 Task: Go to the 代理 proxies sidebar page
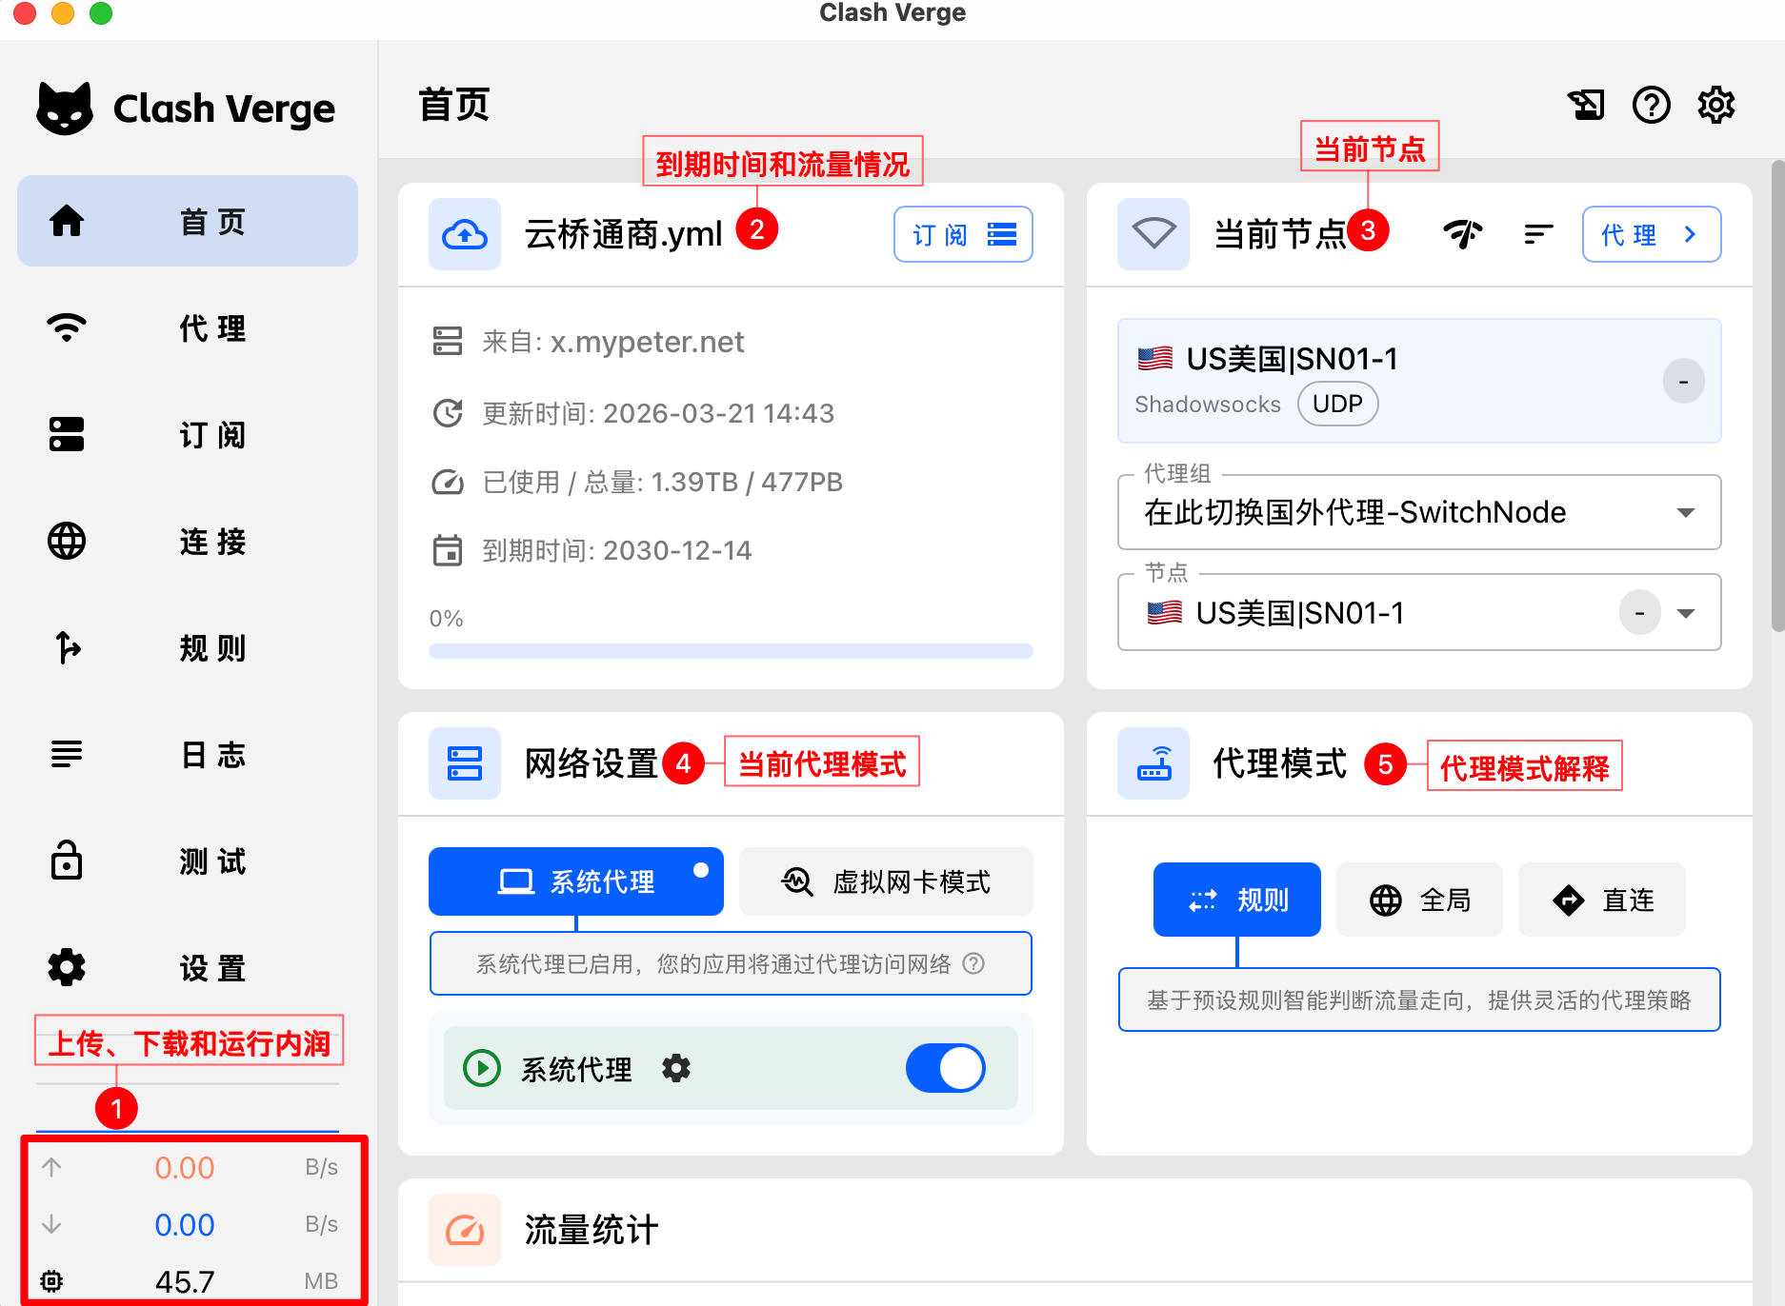pyautogui.click(x=188, y=327)
